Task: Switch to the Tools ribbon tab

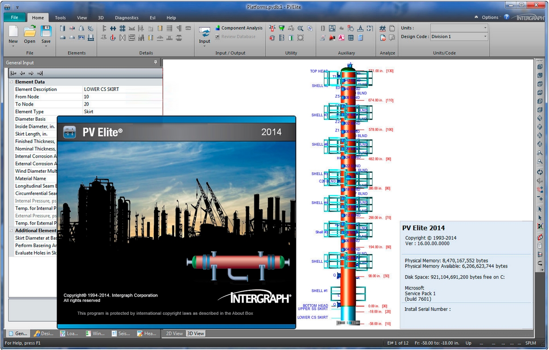Action: pyautogui.click(x=61, y=18)
